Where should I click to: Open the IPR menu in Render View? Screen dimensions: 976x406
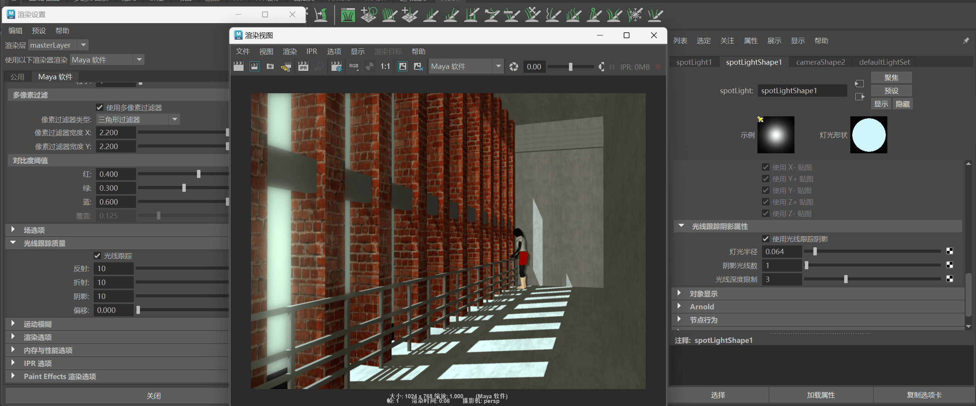pyautogui.click(x=311, y=52)
